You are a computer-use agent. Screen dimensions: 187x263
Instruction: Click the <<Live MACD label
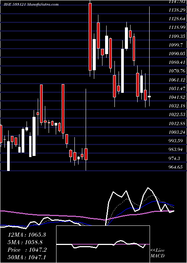coord(157,253)
